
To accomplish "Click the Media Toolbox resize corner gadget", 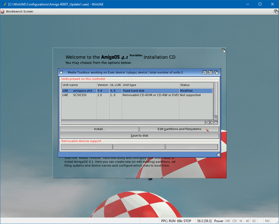I will tap(218, 155).
